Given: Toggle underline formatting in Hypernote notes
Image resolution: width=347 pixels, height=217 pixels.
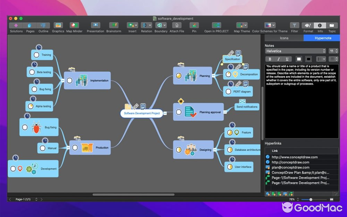Looking at the screenshot, I should [x=287, y=59].
